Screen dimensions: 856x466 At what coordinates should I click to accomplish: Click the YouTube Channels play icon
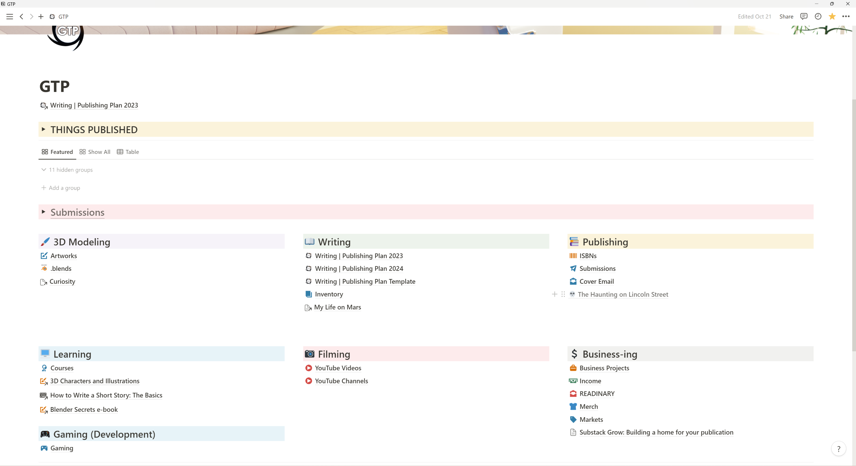click(309, 381)
